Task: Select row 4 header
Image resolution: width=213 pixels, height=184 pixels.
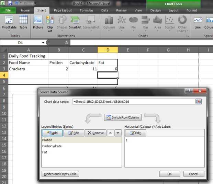Action: point(4,75)
